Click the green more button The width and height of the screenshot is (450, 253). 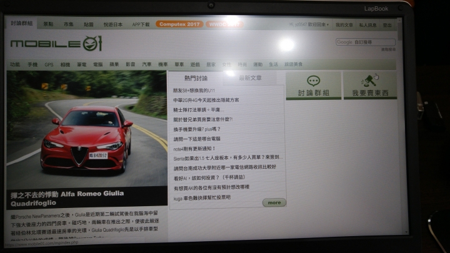coord(274,202)
